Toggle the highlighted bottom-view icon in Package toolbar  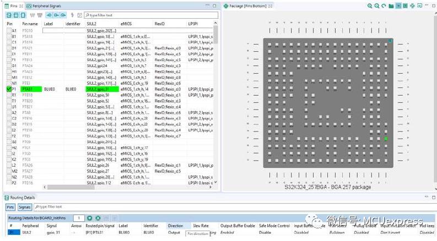coord(398,6)
